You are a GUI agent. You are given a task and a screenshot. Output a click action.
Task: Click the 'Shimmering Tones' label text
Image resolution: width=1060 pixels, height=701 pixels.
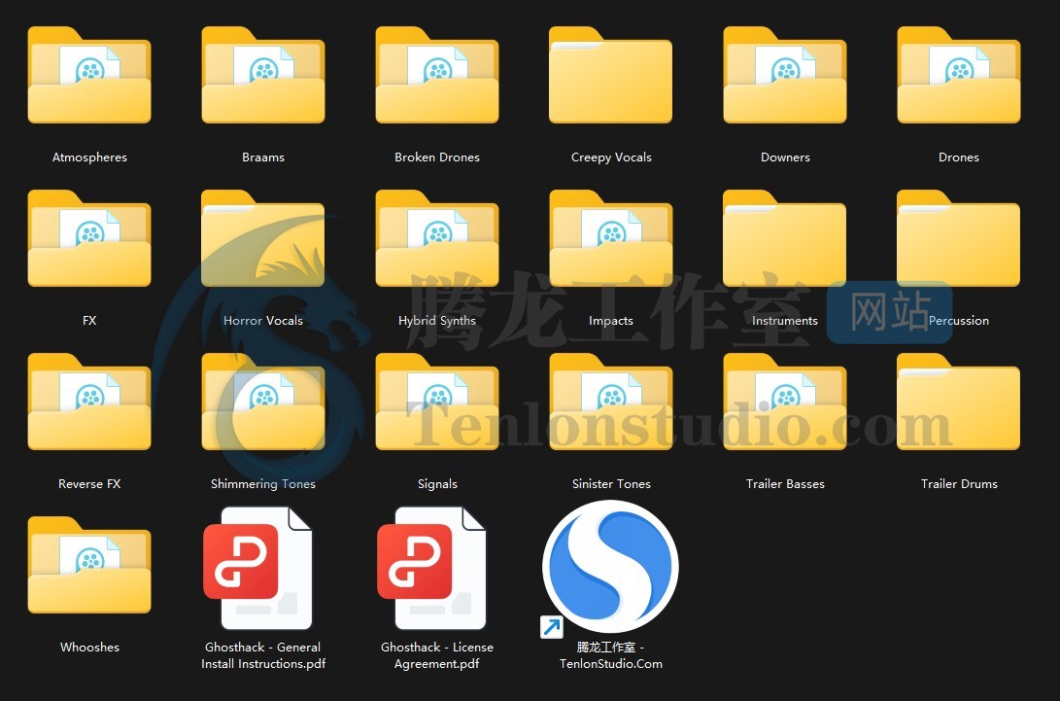[263, 484]
